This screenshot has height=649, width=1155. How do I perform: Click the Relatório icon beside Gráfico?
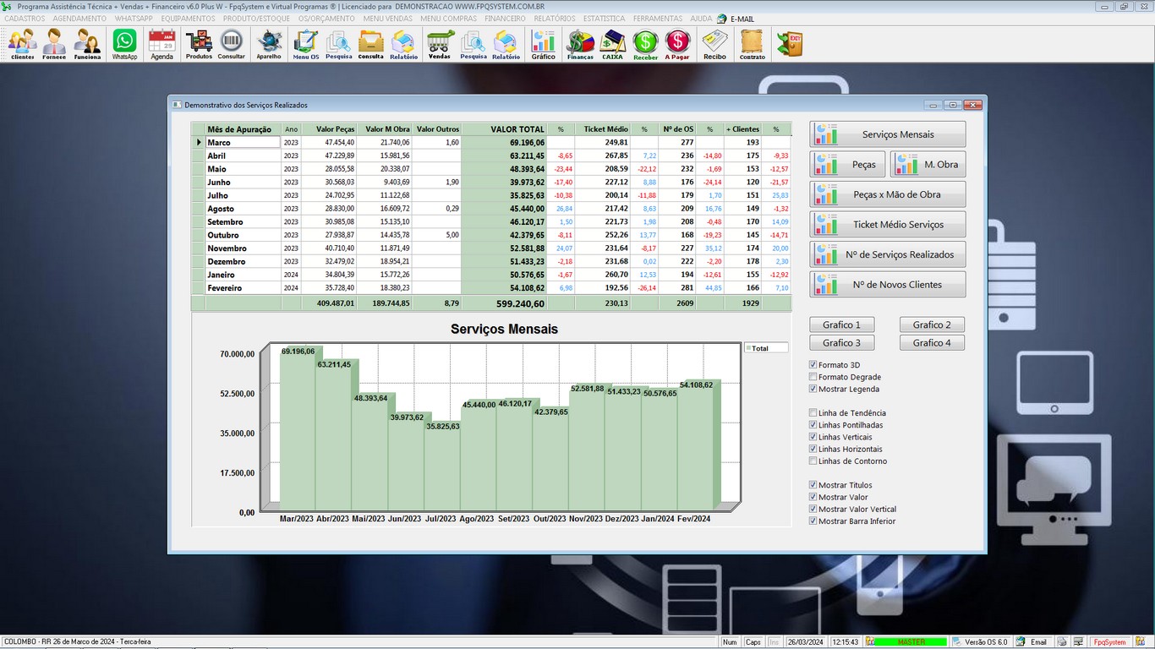(x=506, y=44)
